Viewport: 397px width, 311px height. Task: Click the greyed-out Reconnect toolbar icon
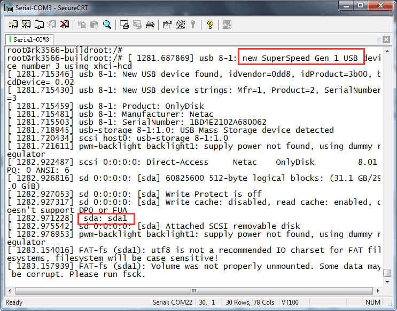(x=52, y=25)
